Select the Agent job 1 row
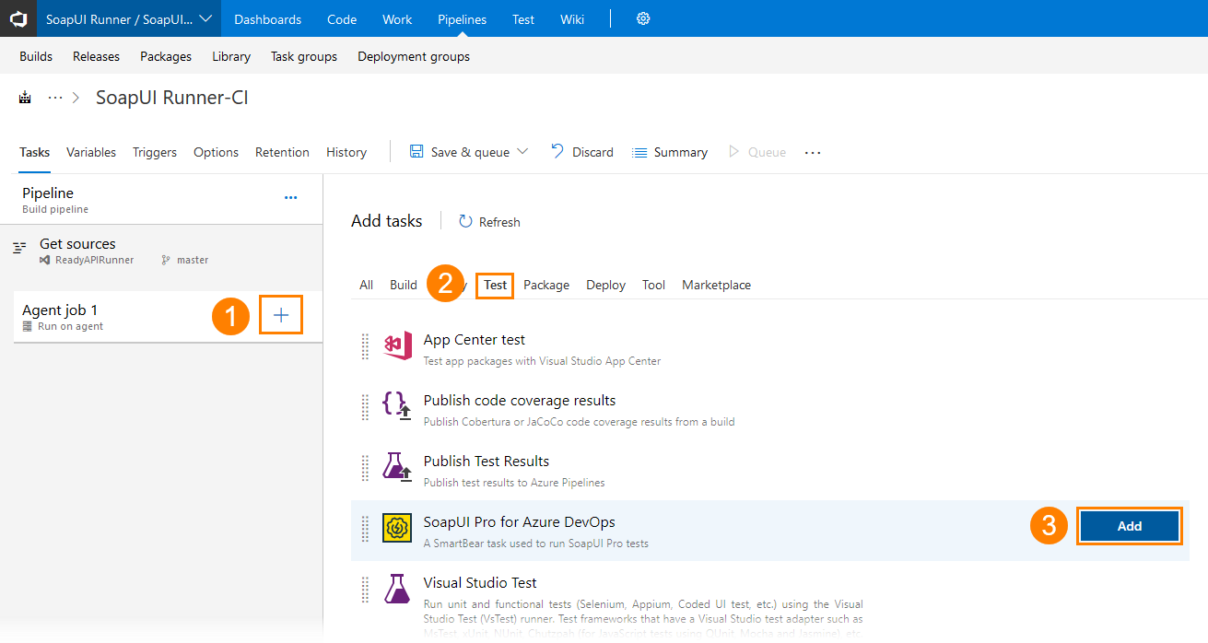 pyautogui.click(x=168, y=317)
